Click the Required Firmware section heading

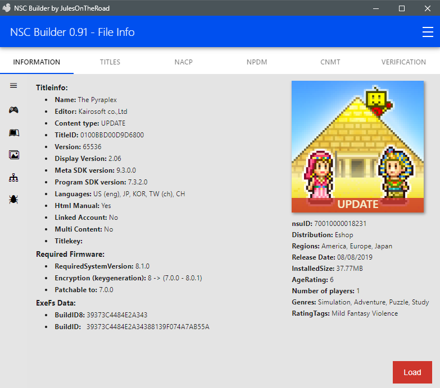coord(70,254)
